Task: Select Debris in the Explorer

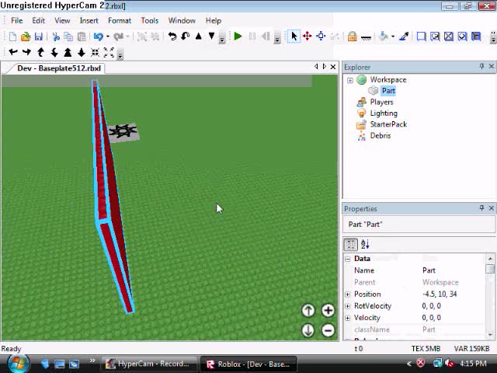Action: click(x=381, y=136)
